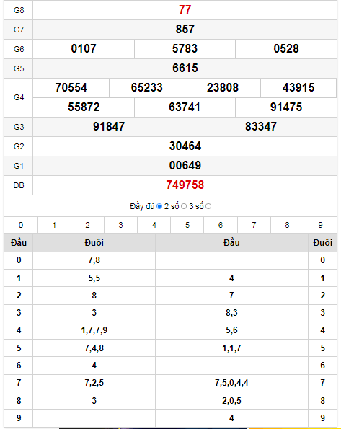Click the G7 result 857
This screenshot has height=429, width=341.
[x=185, y=30]
